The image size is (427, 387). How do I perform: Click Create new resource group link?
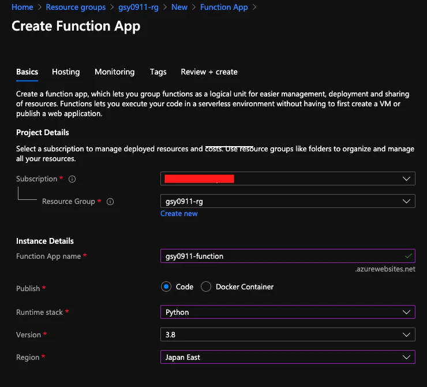tap(179, 214)
